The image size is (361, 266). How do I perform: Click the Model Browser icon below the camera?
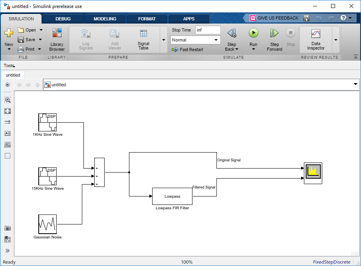[8, 239]
